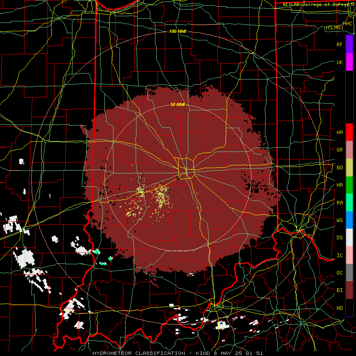
Task: Click the "BD" legend label
Action: pyautogui.click(x=339, y=168)
